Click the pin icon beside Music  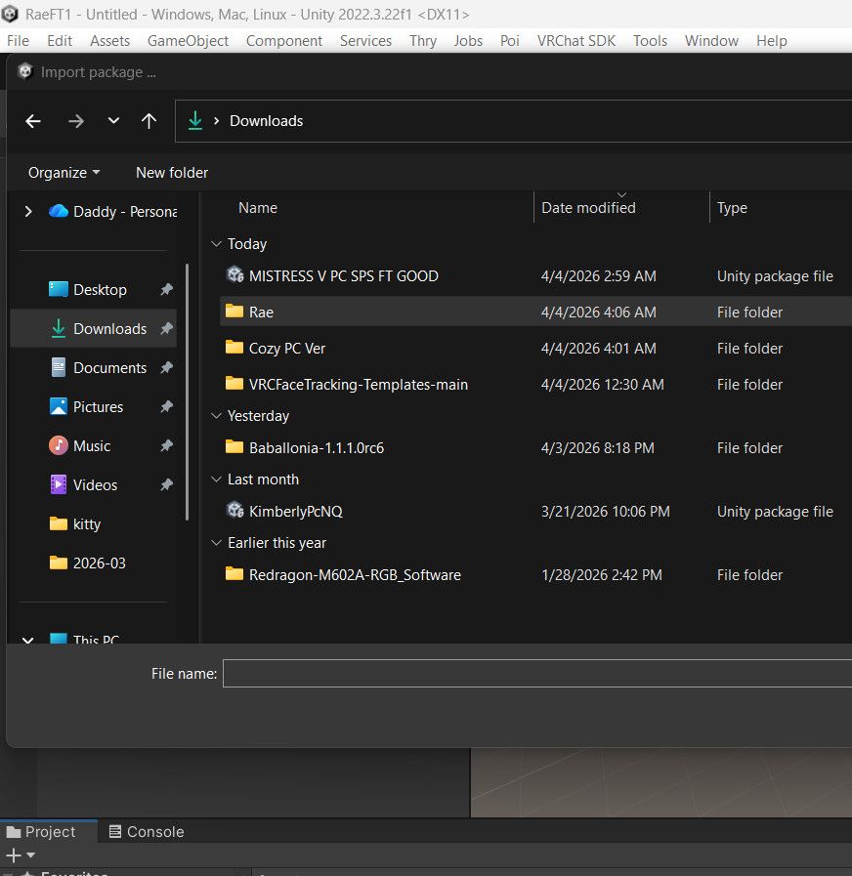(167, 446)
